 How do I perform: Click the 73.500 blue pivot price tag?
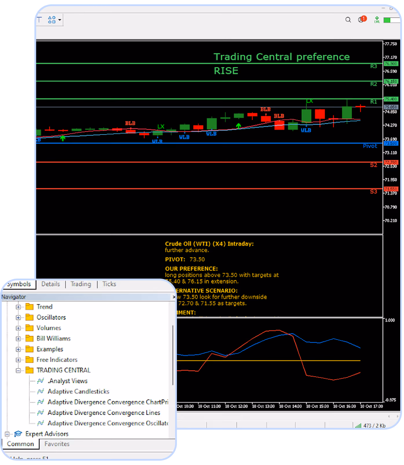coord(391,143)
